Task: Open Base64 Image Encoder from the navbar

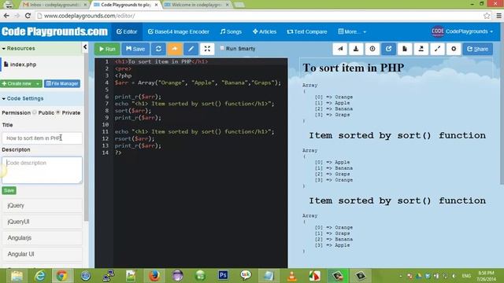Action: click(179, 31)
